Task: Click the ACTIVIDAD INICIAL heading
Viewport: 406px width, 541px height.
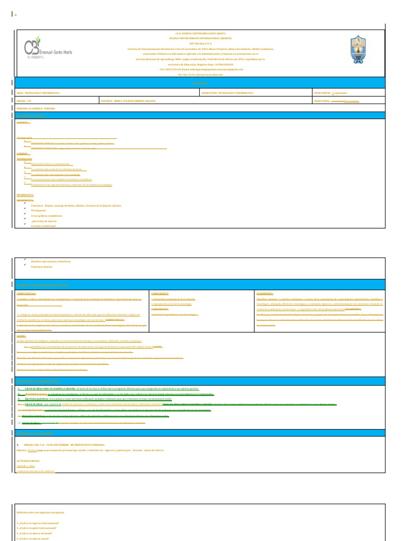Action: (x=28, y=461)
